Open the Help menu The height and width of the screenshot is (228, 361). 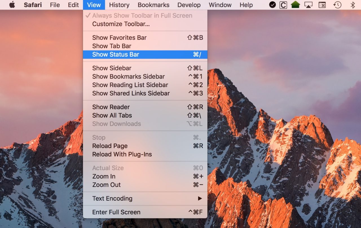(x=246, y=5)
